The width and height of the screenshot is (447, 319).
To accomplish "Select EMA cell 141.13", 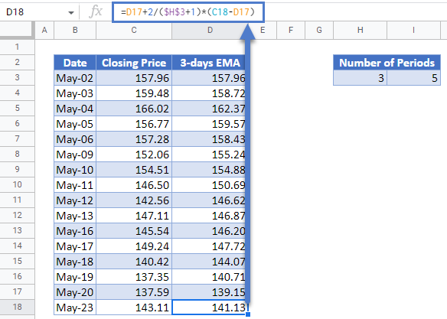I will [210, 308].
